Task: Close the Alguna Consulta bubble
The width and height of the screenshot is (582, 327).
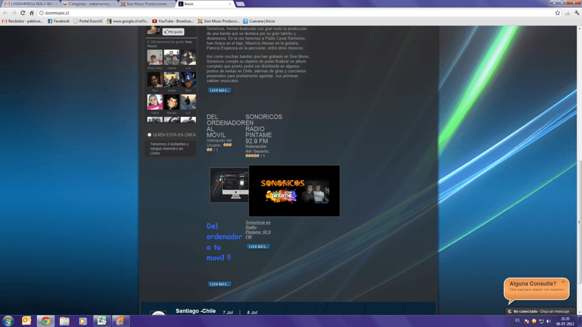Action: [563, 282]
